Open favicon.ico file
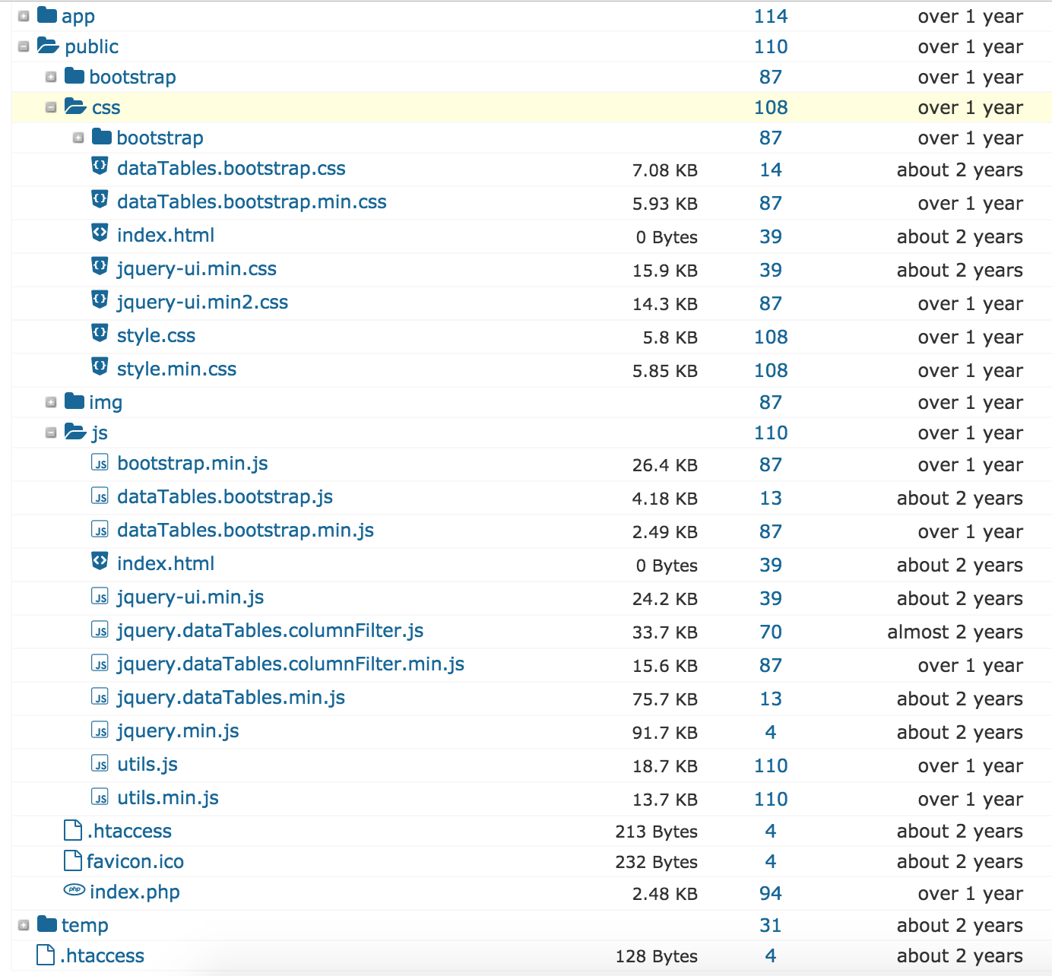 pyautogui.click(x=135, y=861)
